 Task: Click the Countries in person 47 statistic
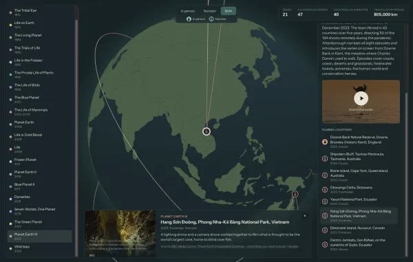point(313,12)
